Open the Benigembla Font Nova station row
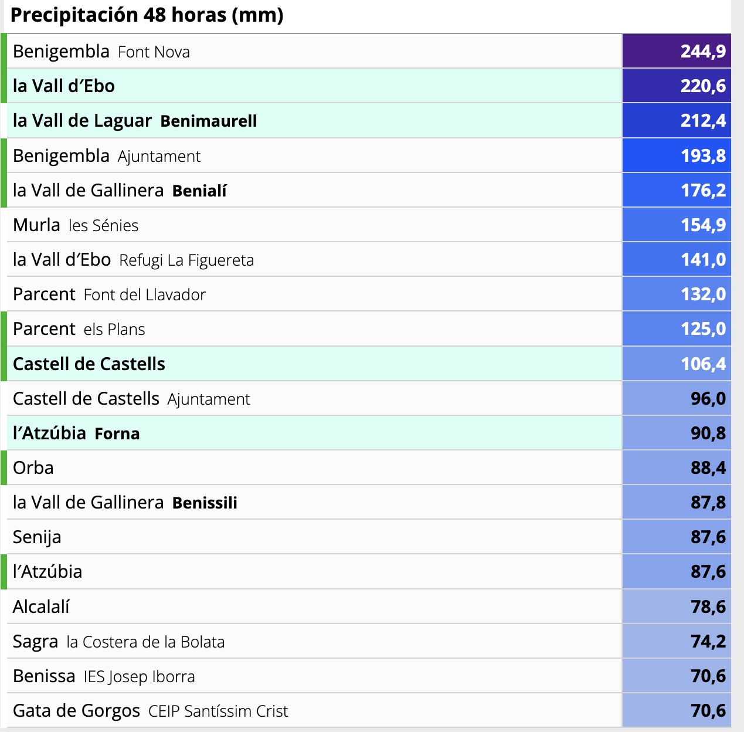The height and width of the screenshot is (732, 744). click(369, 52)
